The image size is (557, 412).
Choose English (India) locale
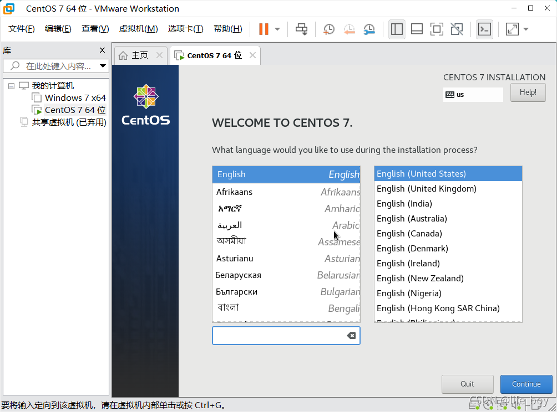(x=448, y=204)
